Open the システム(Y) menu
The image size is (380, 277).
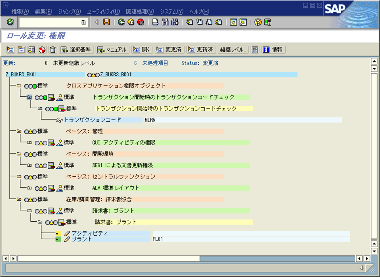click(x=171, y=12)
